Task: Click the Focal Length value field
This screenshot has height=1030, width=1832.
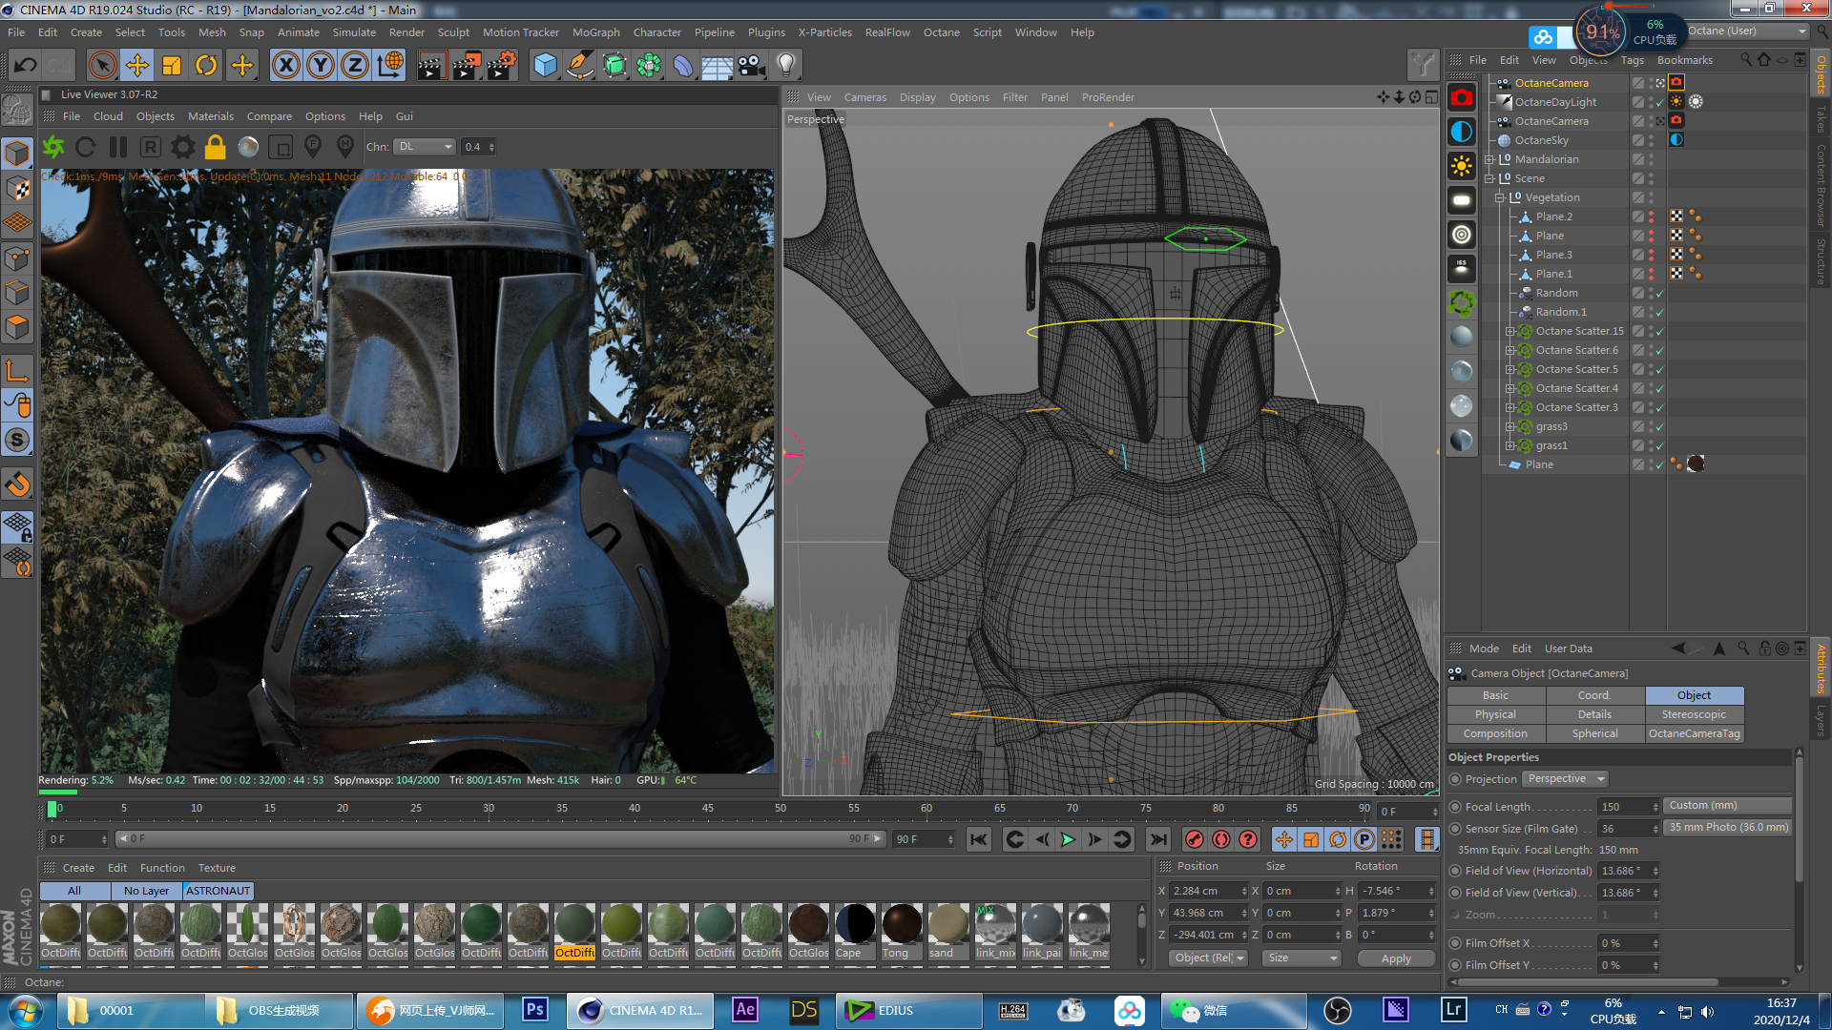Action: [1624, 807]
